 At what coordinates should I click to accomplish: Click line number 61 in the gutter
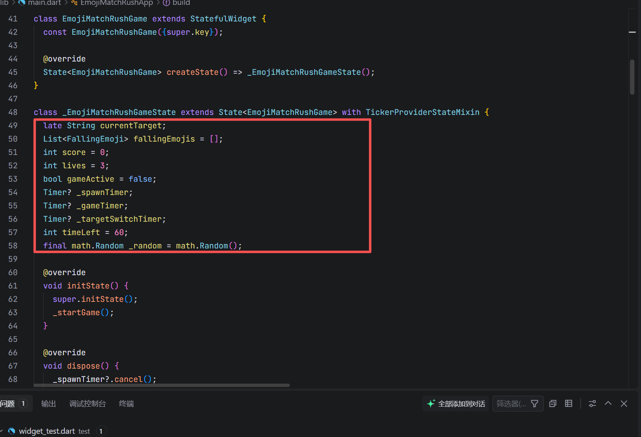click(x=13, y=286)
